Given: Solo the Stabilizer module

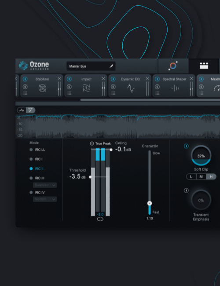Looking at the screenshot, I should pos(25,87).
